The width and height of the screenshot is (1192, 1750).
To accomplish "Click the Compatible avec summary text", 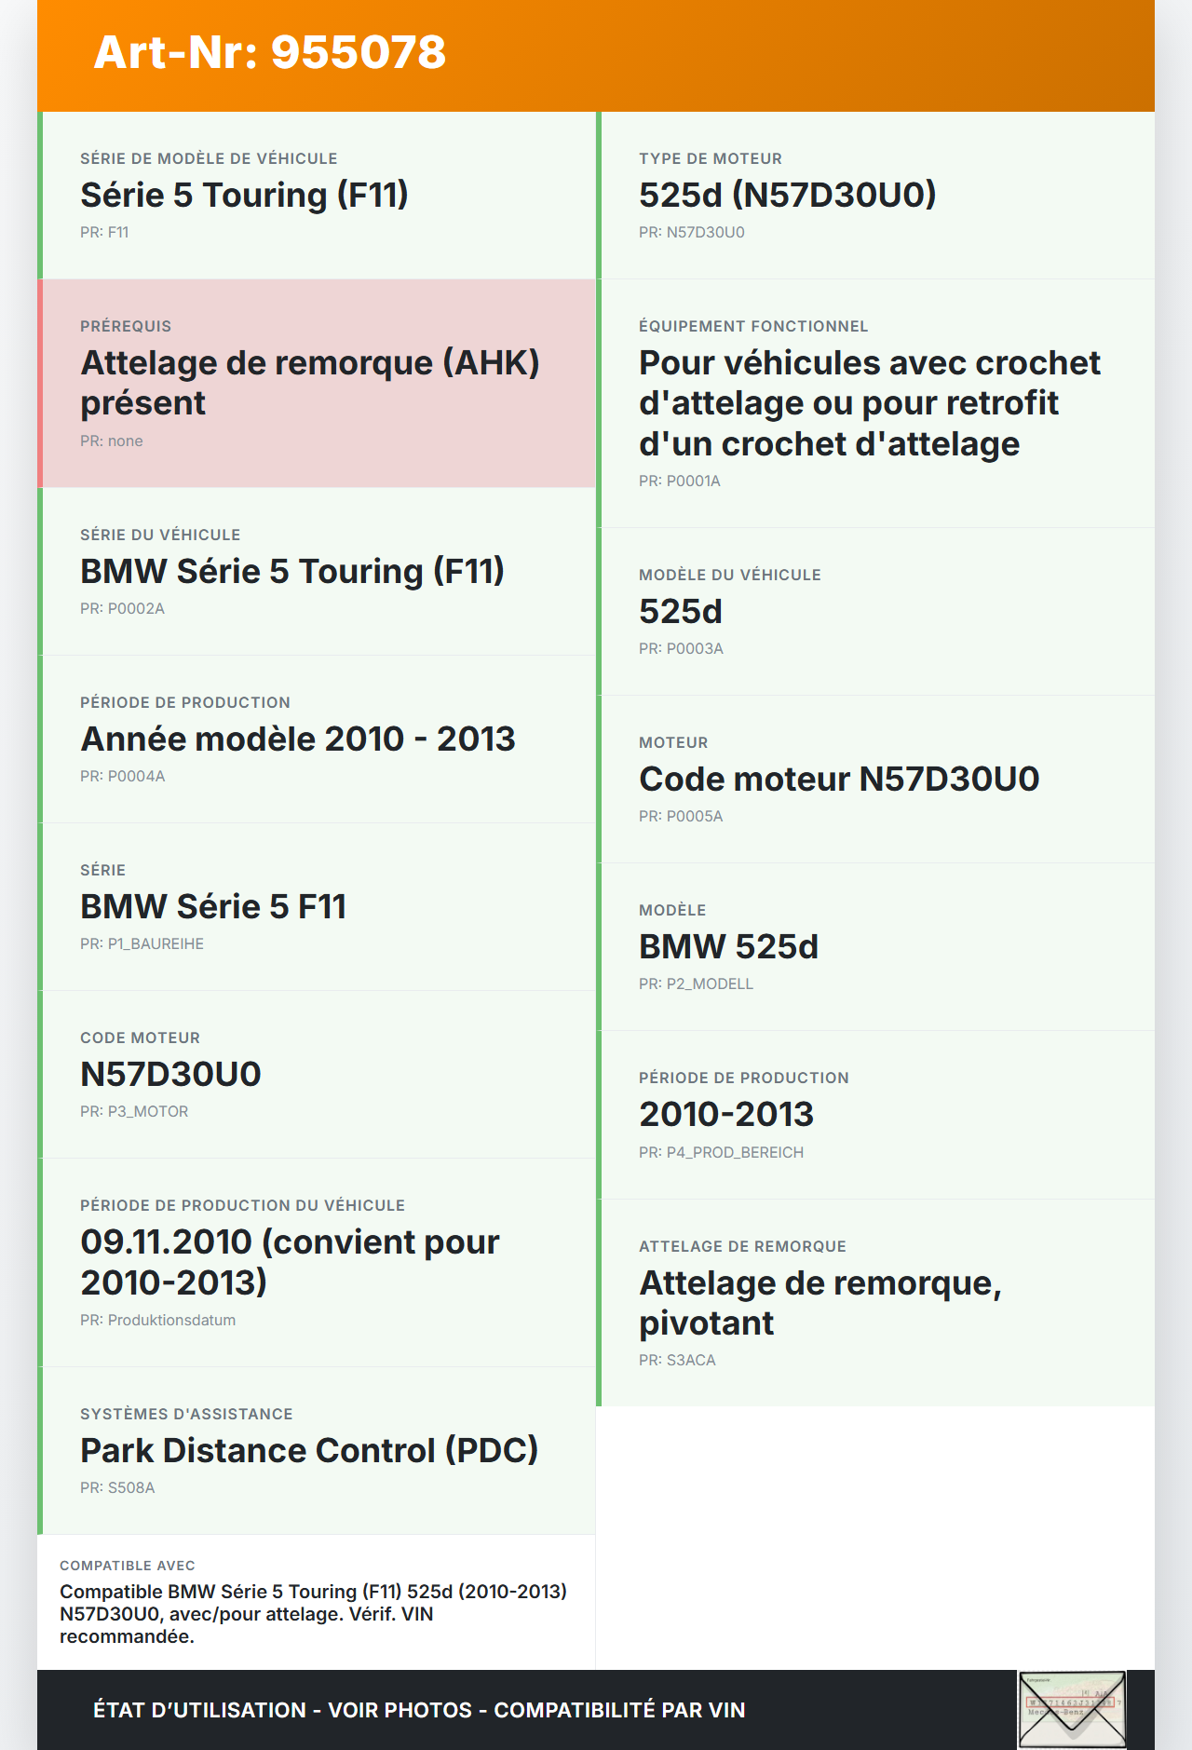I will tap(315, 1613).
